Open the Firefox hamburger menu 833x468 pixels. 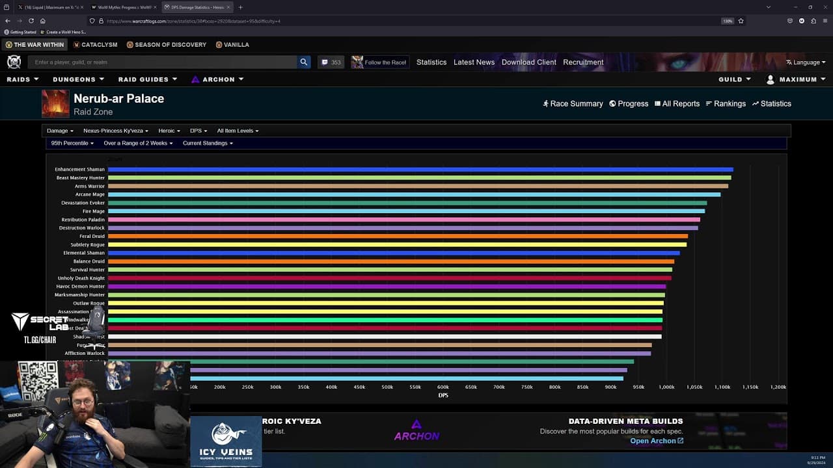point(825,21)
